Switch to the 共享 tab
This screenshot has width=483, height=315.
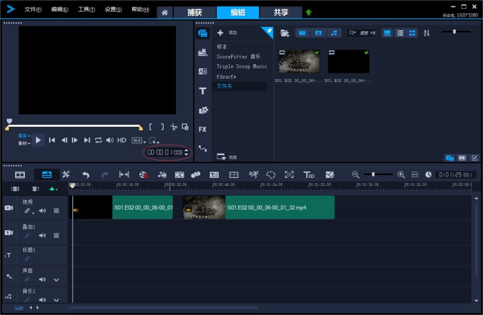pos(280,12)
